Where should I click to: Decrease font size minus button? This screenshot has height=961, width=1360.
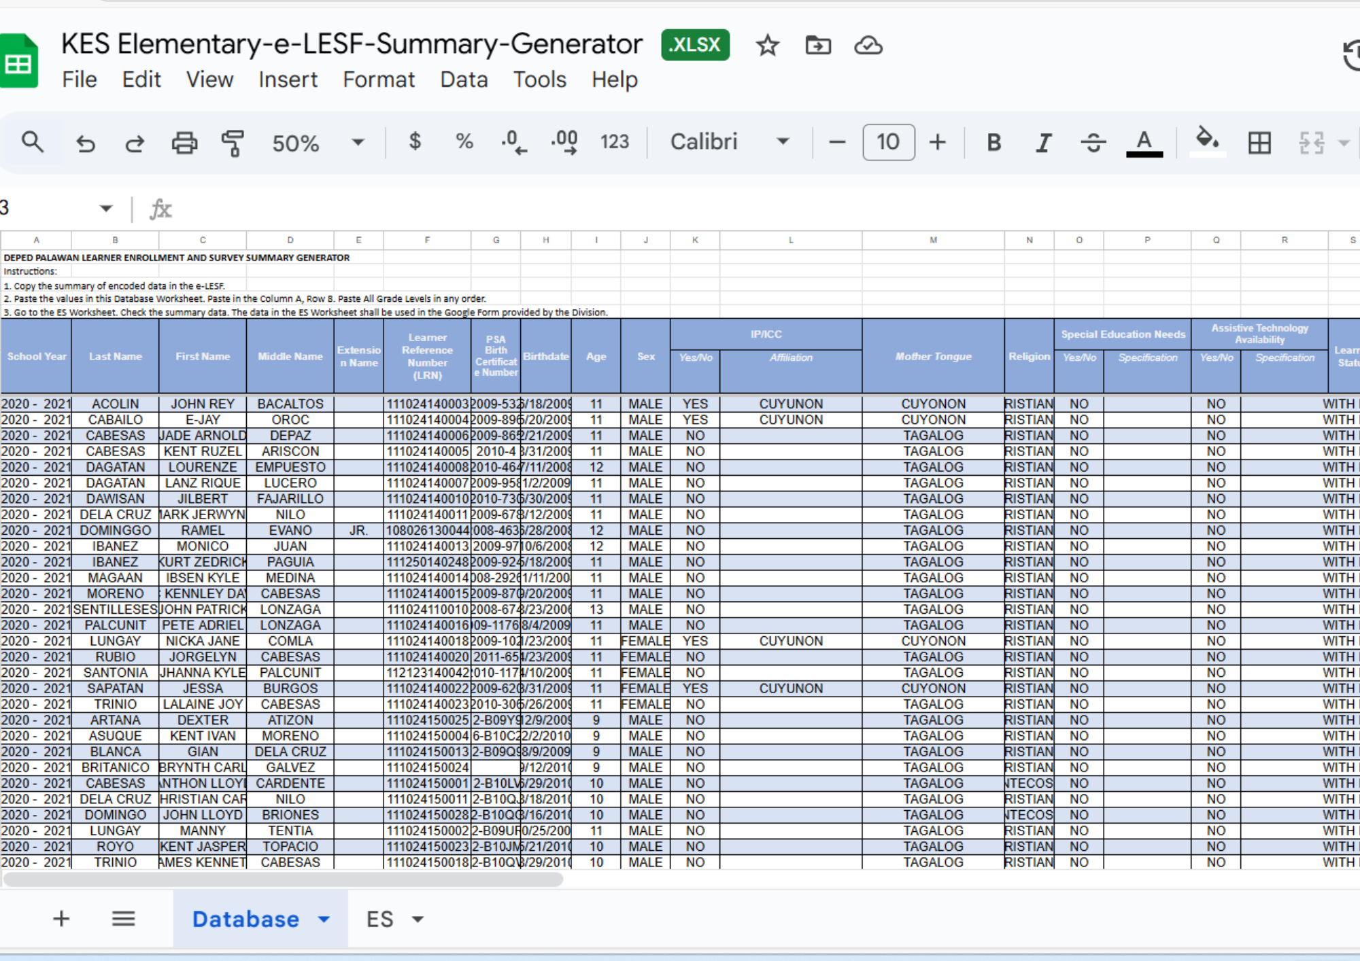coord(837,142)
